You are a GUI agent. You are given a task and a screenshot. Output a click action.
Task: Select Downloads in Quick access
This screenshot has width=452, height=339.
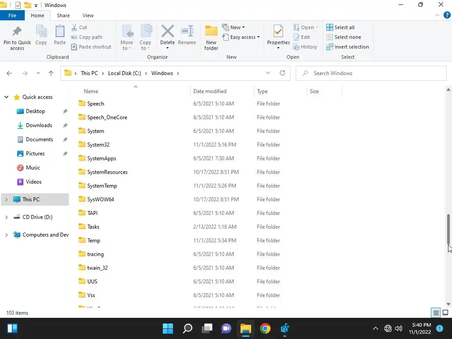pos(39,125)
